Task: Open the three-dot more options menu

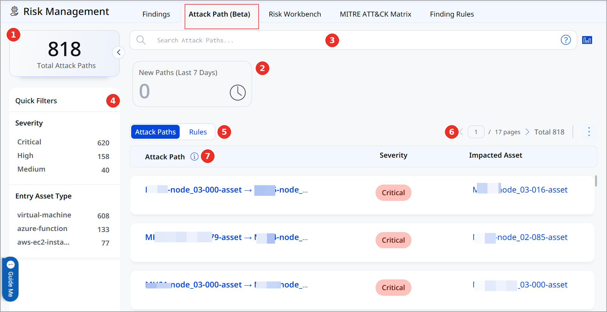Action: coord(589,132)
